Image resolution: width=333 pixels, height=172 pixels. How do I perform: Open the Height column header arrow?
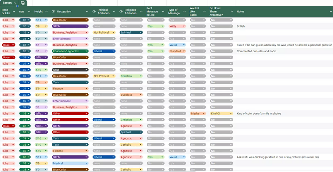(x=46, y=12)
